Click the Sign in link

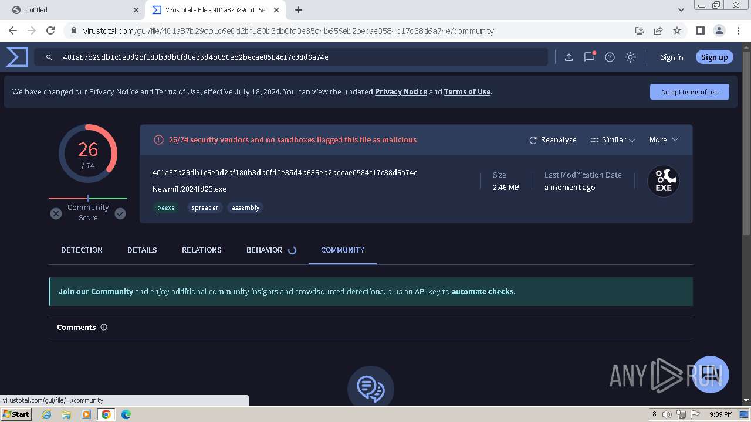point(672,57)
